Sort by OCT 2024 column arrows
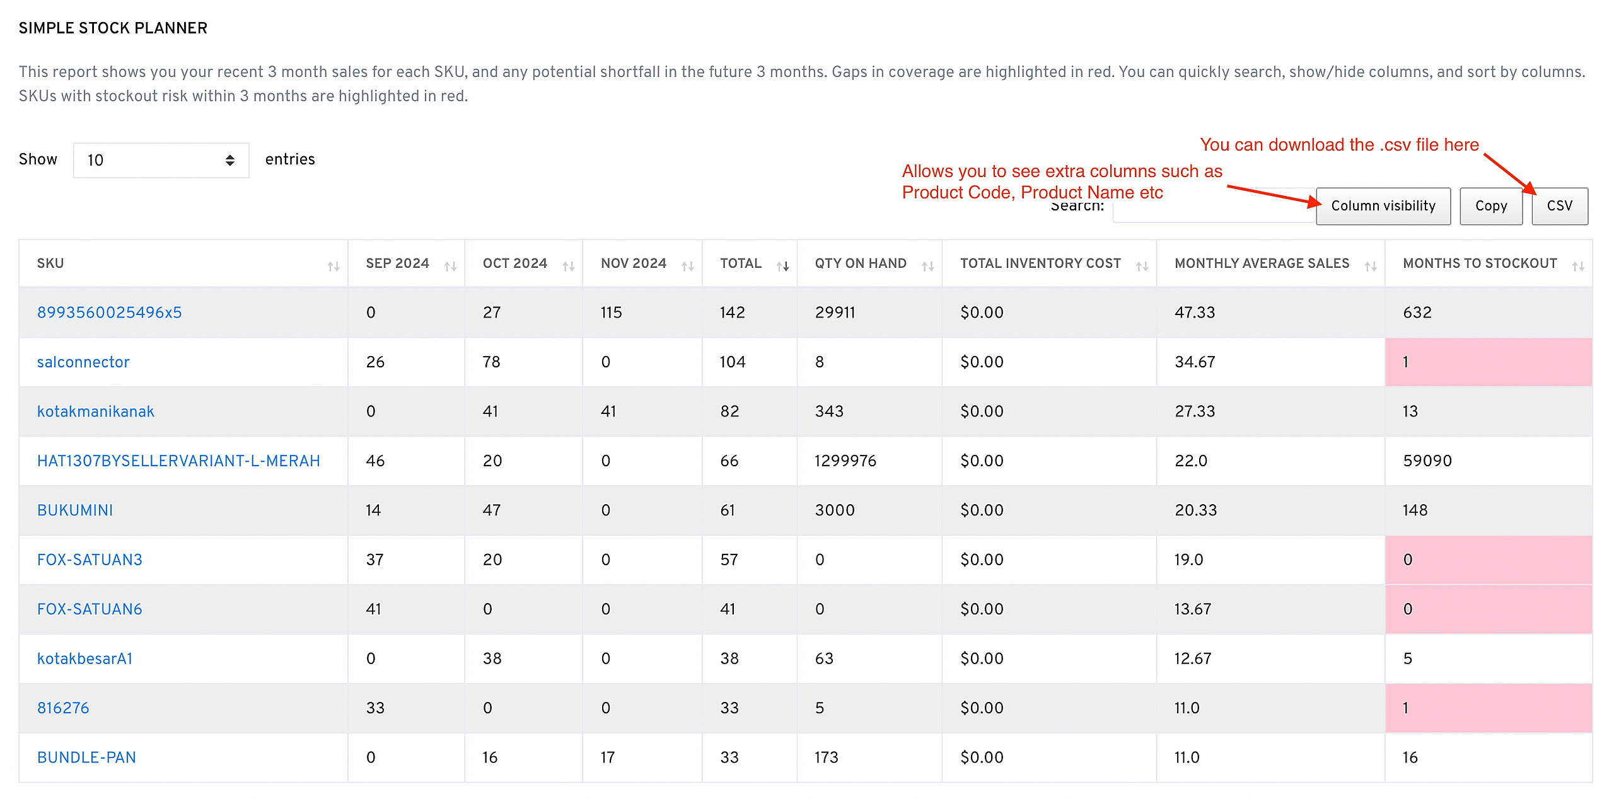The image size is (1614, 799). 569,267
